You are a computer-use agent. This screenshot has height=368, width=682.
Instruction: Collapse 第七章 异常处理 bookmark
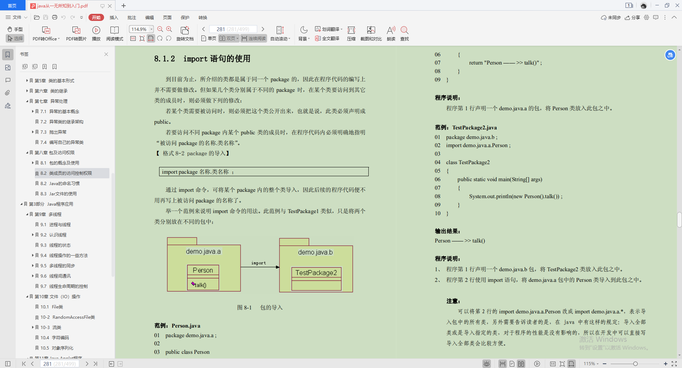tap(27, 101)
